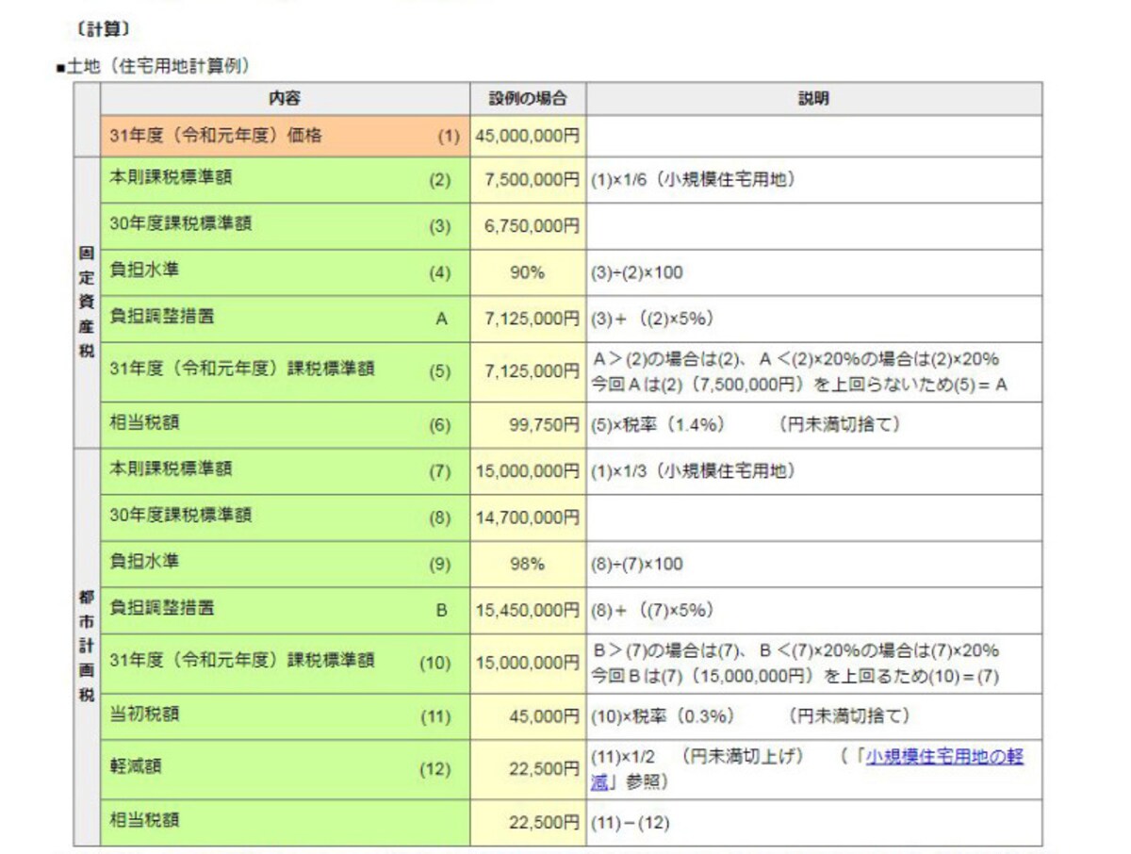This screenshot has width=1131, height=854.
Task: Click the 当初税額 label
Action: click(x=144, y=714)
